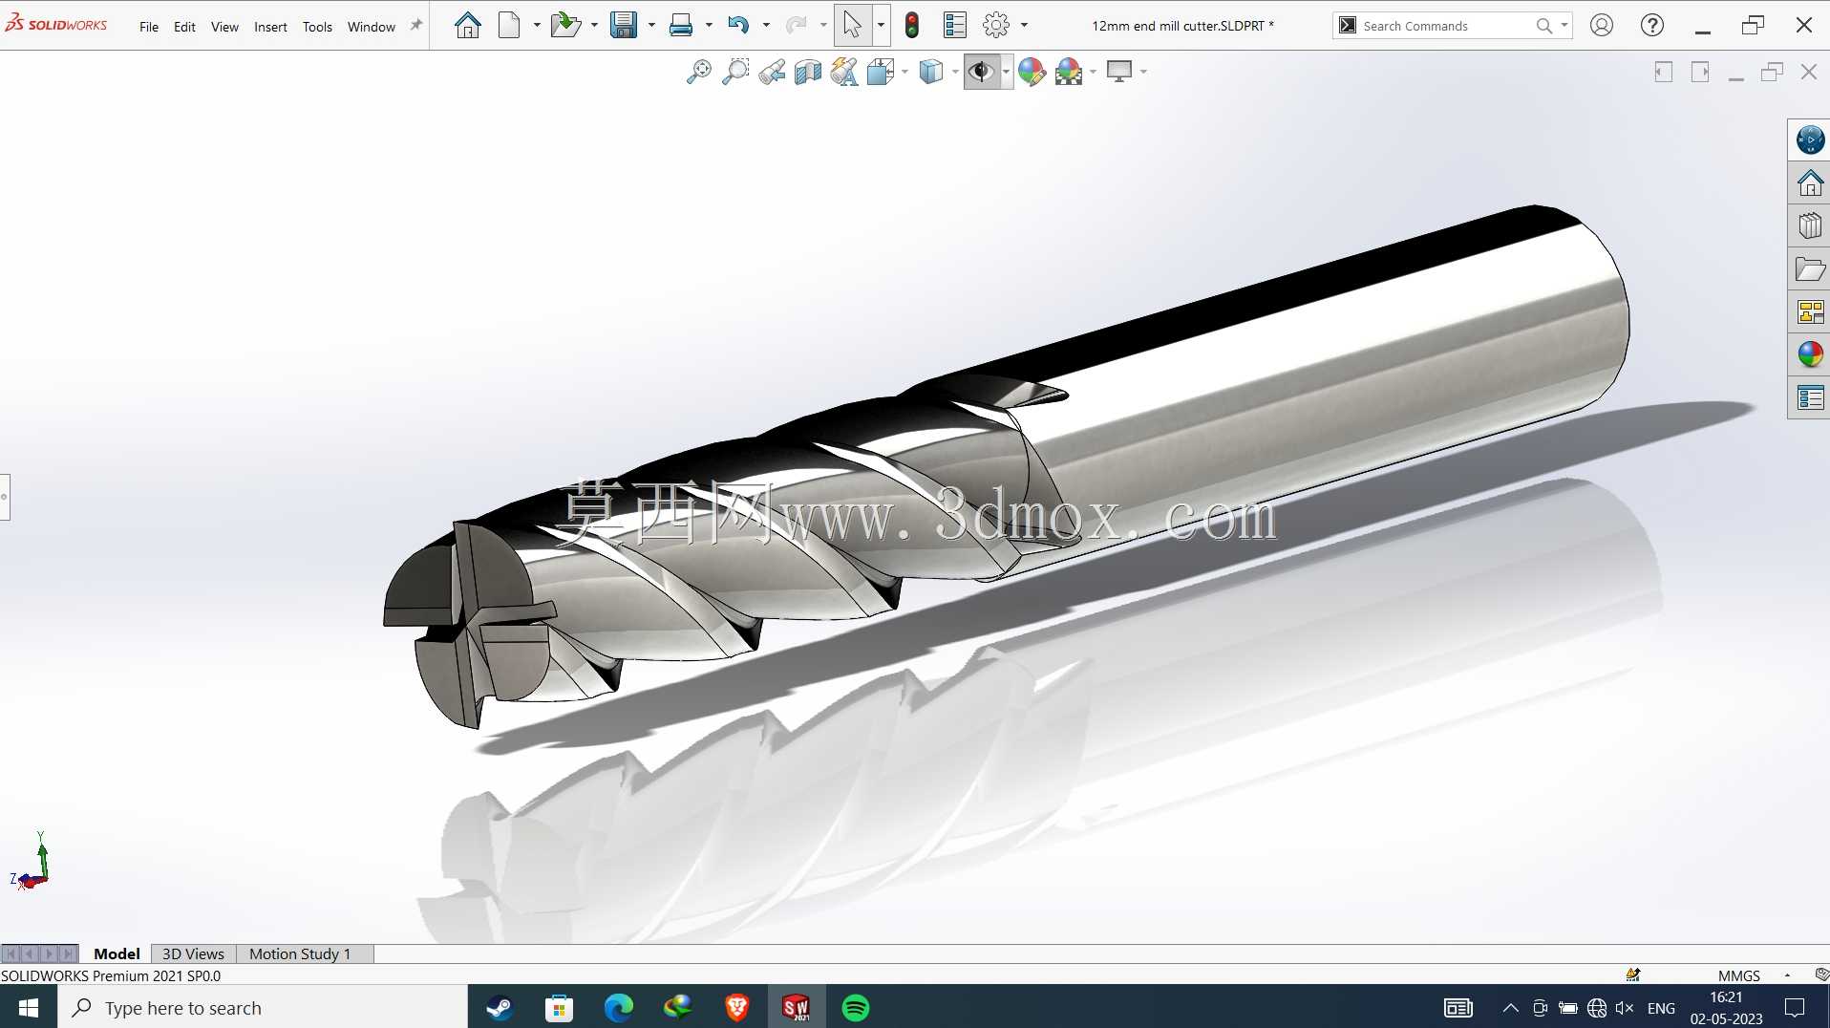This screenshot has height=1028, width=1830.
Task: Expand the Options gear dropdown arrow
Action: click(1025, 25)
